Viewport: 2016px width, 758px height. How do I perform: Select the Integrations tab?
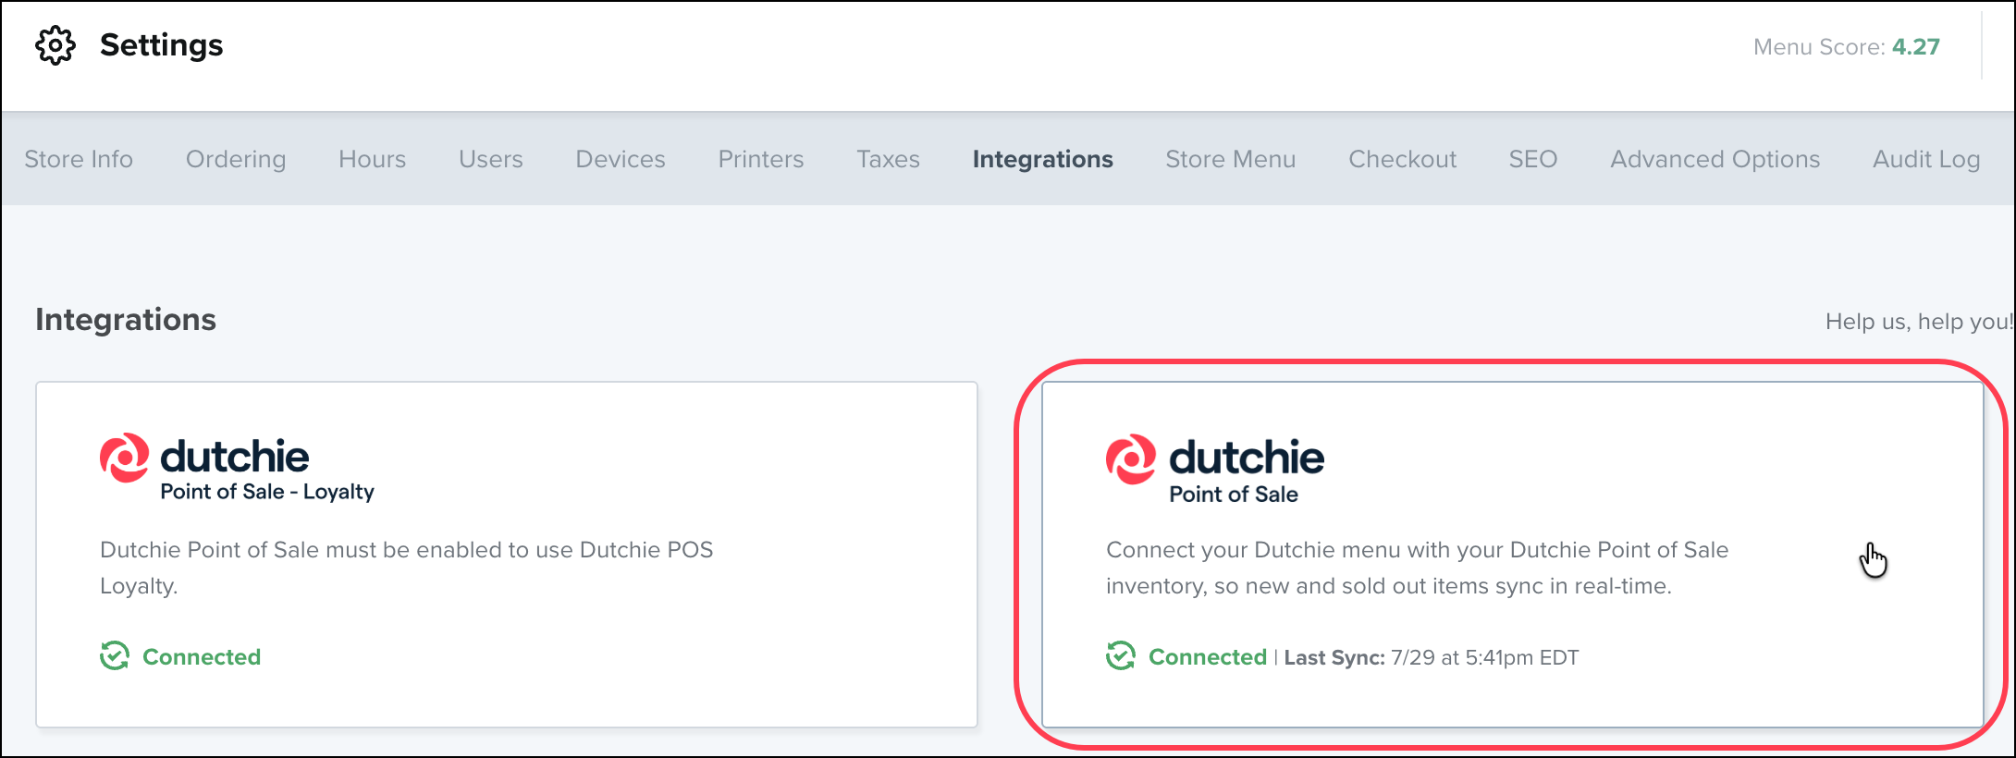click(1042, 159)
